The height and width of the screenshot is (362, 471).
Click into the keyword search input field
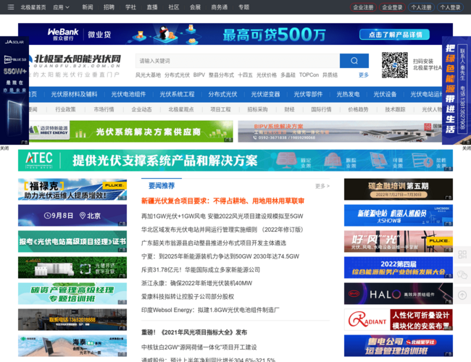coord(236,61)
